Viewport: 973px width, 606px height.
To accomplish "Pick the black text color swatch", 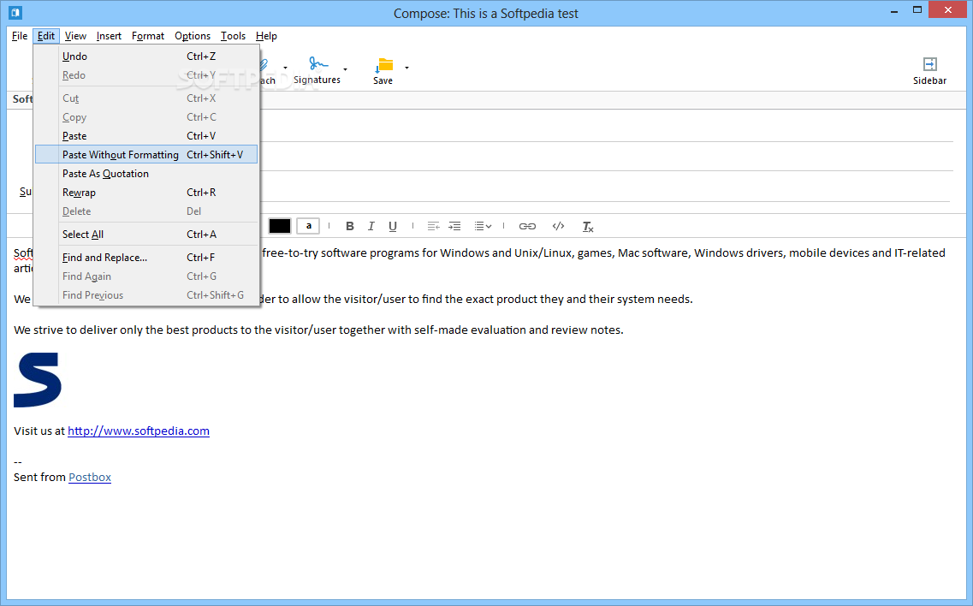I will click(x=279, y=226).
